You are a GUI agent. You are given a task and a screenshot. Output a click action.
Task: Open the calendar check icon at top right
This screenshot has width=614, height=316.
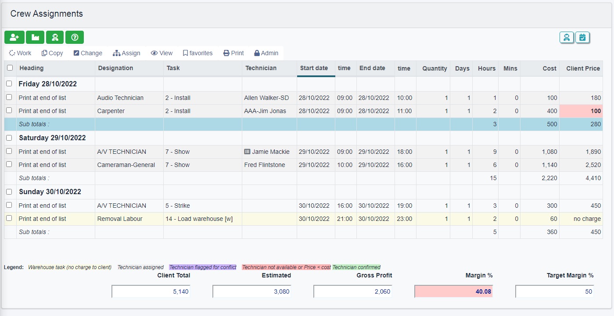pyautogui.click(x=582, y=38)
